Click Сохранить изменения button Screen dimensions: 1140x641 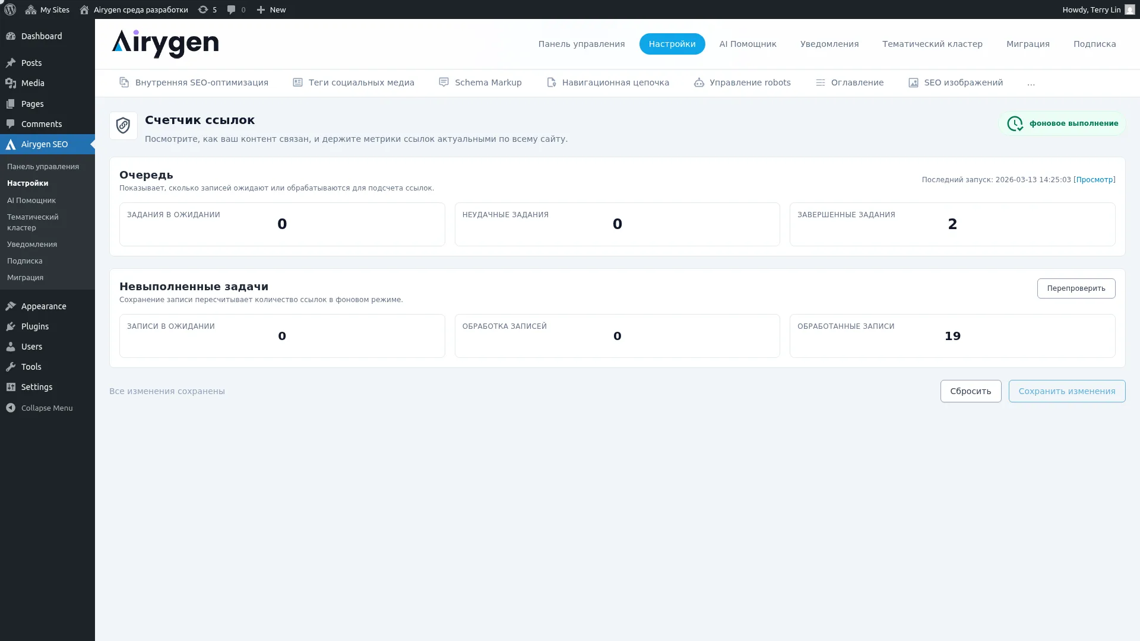tap(1066, 391)
